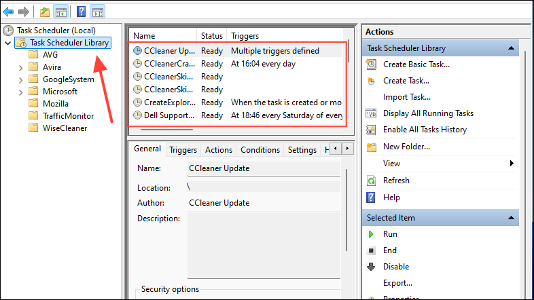Open the TrafficMonitor folder
This screenshot has height=300, width=534.
tap(68, 116)
